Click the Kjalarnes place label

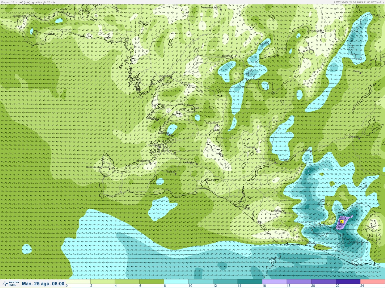pyautogui.click(x=163, y=133)
